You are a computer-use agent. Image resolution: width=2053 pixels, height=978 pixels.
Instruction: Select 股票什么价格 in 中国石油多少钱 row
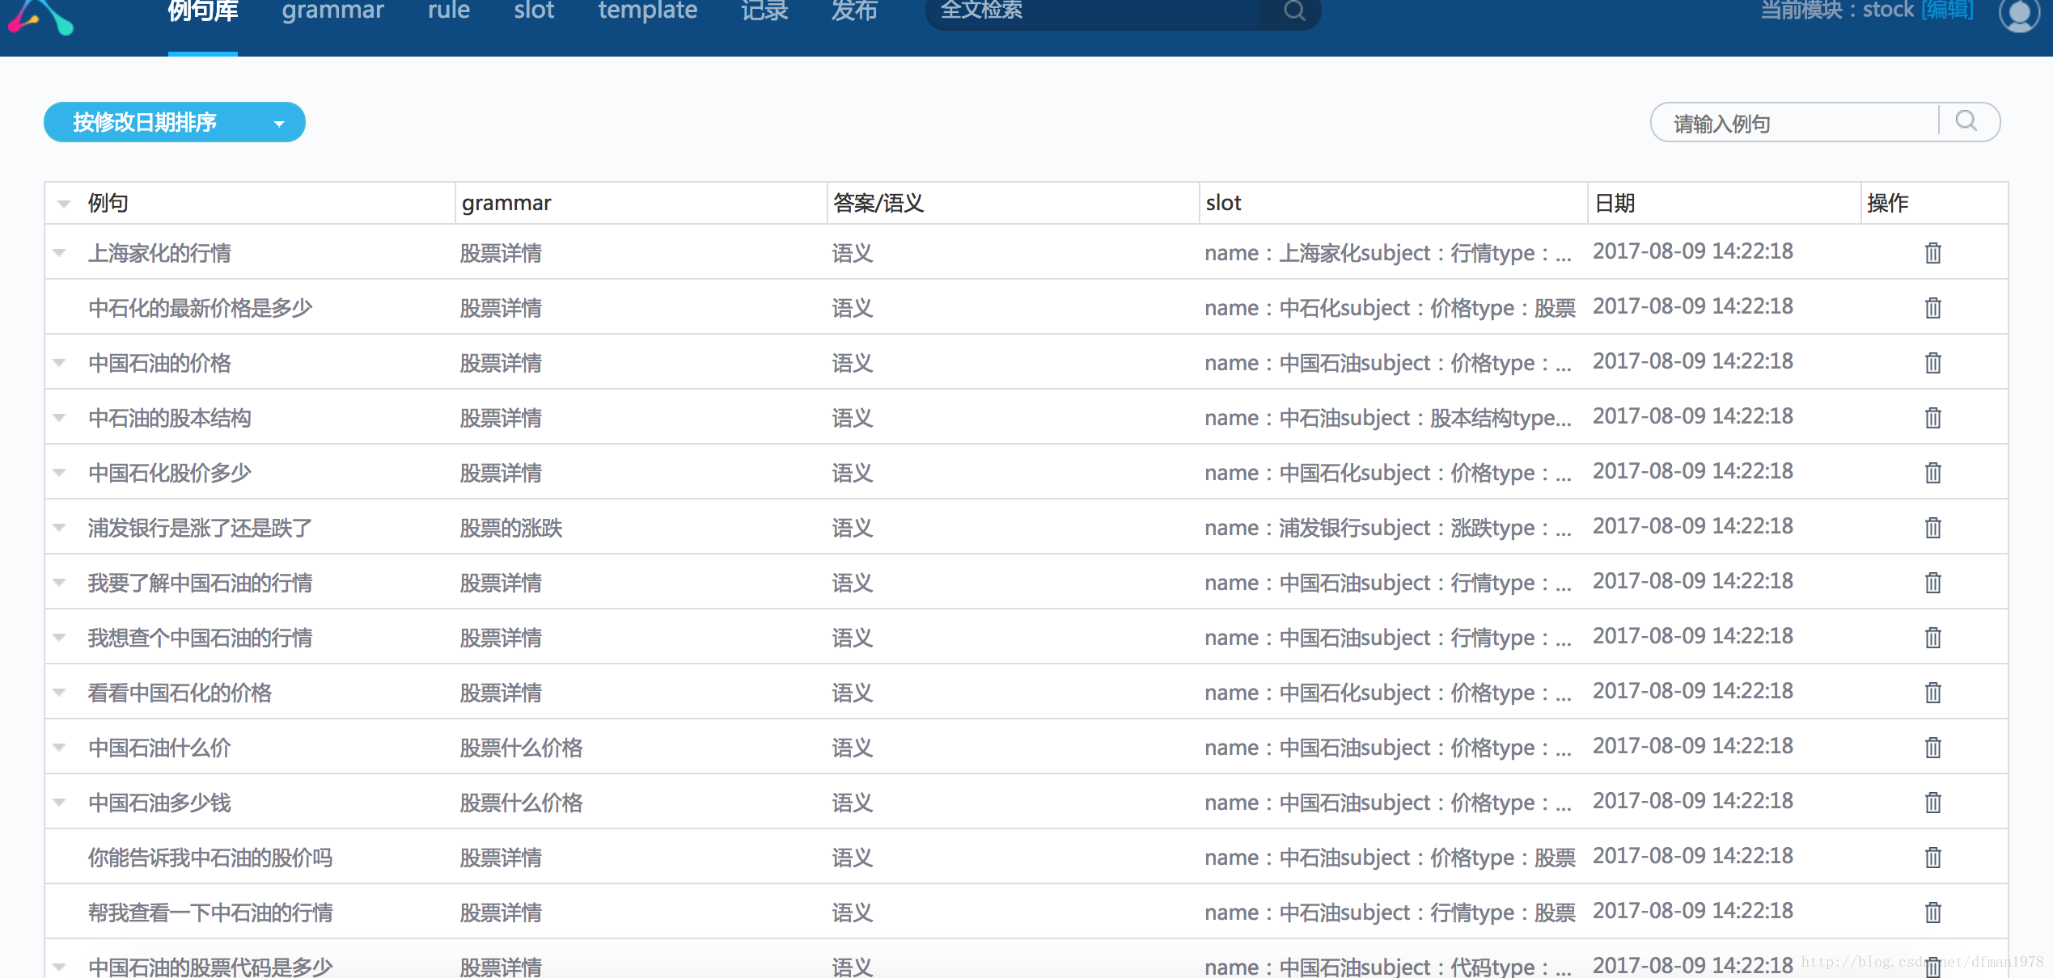521,803
